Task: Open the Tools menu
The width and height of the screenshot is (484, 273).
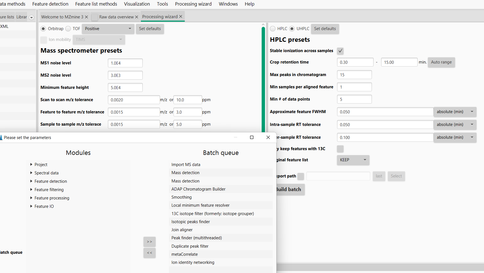Action: (162, 4)
